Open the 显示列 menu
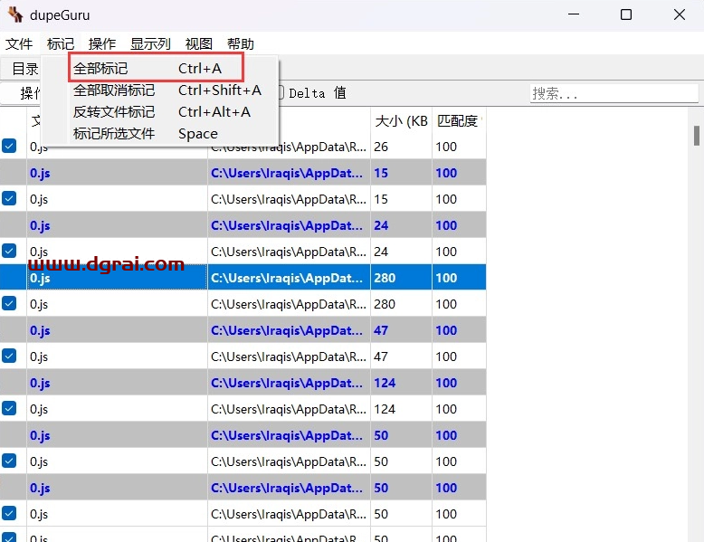704x542 pixels. tap(150, 44)
